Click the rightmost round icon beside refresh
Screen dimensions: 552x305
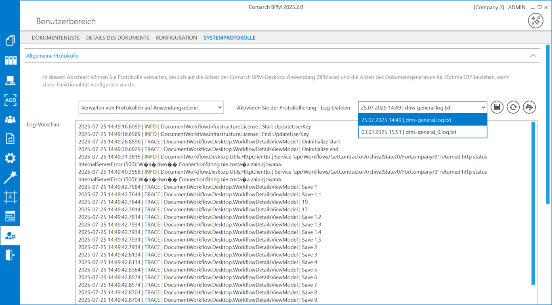click(x=529, y=107)
